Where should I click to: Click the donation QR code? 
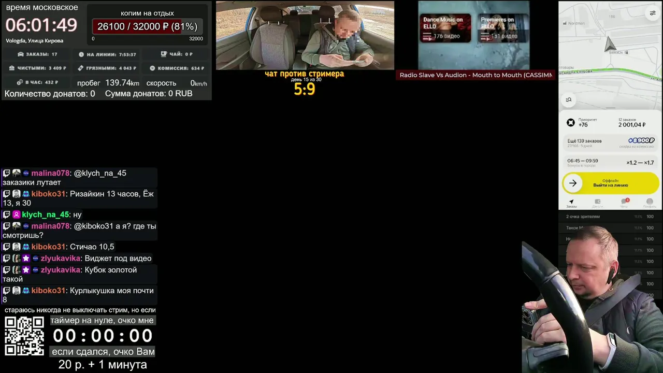point(24,336)
